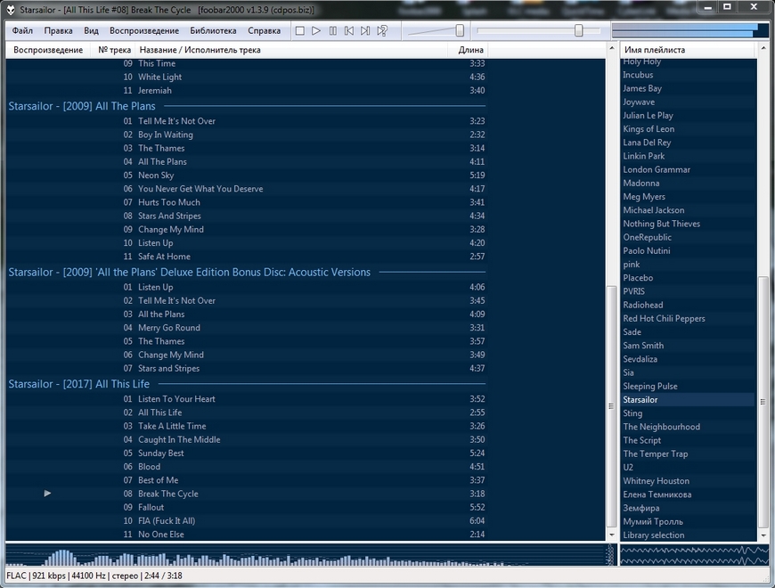Click the Play button in toolbar

(x=316, y=30)
